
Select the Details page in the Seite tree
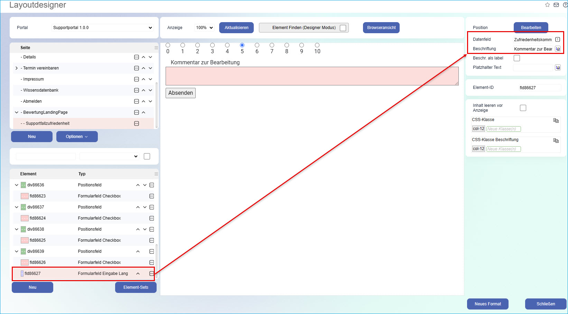[28, 57]
